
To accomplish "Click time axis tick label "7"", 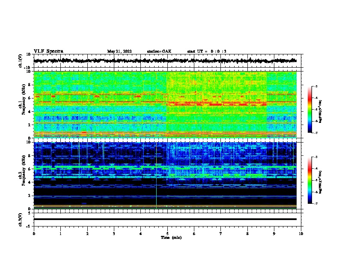I will point(221,234).
